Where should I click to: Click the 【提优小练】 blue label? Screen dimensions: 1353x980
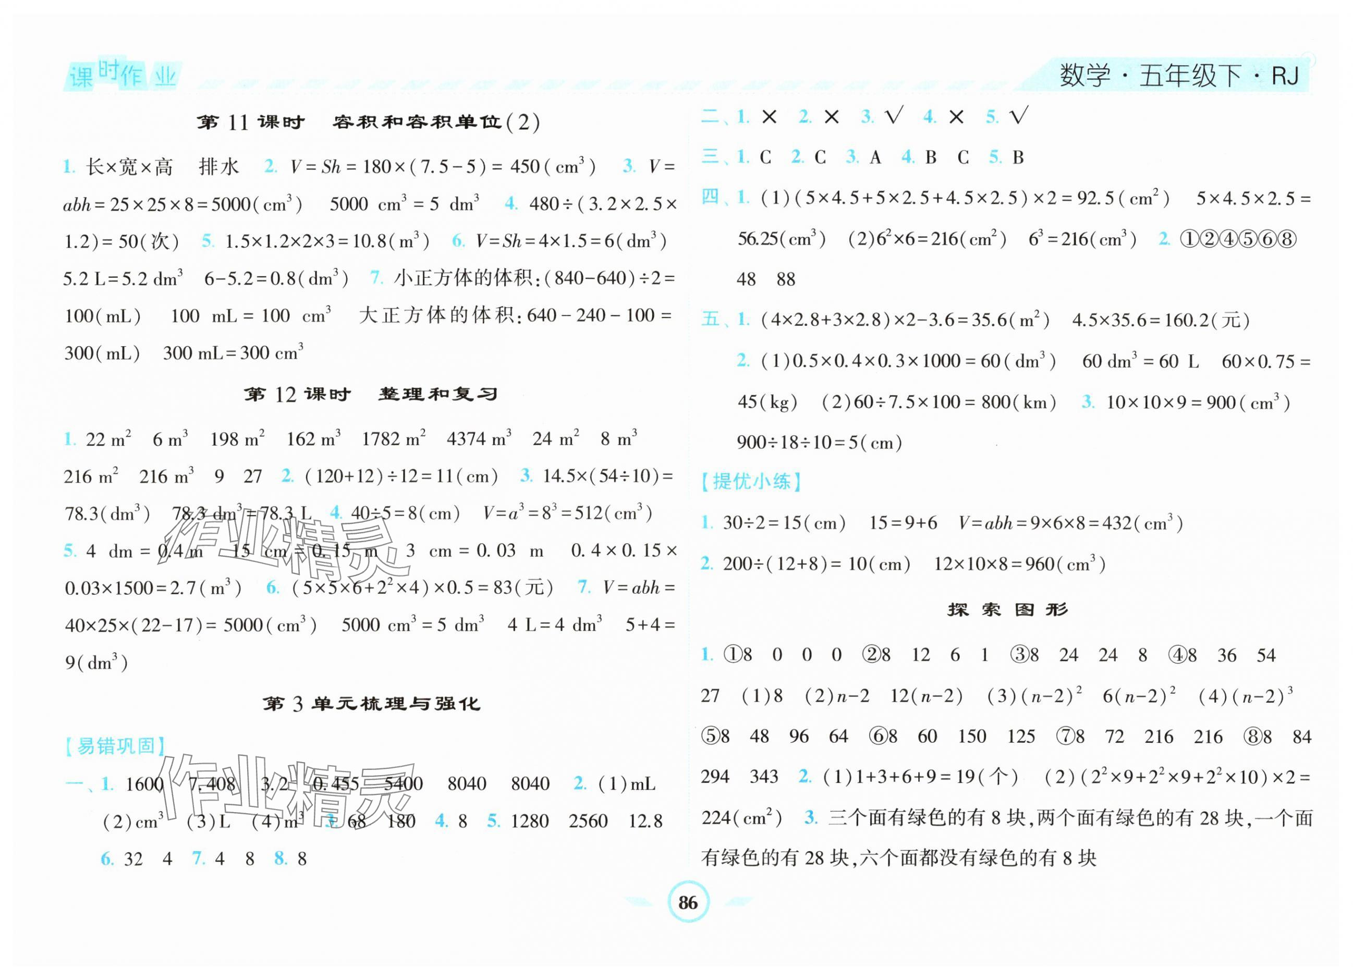(x=751, y=481)
